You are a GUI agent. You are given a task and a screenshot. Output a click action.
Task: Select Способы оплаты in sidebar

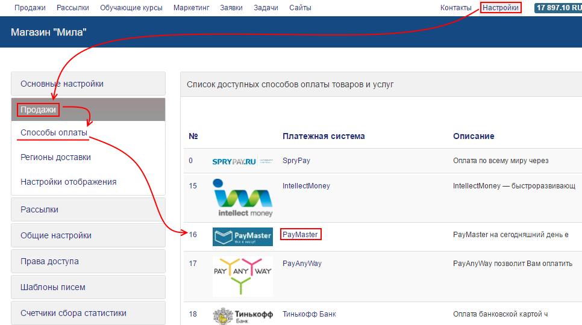[54, 132]
